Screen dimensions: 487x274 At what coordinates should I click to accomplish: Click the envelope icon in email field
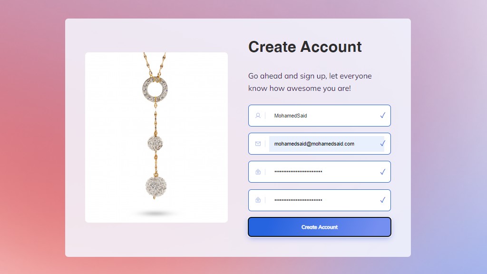pyautogui.click(x=258, y=144)
